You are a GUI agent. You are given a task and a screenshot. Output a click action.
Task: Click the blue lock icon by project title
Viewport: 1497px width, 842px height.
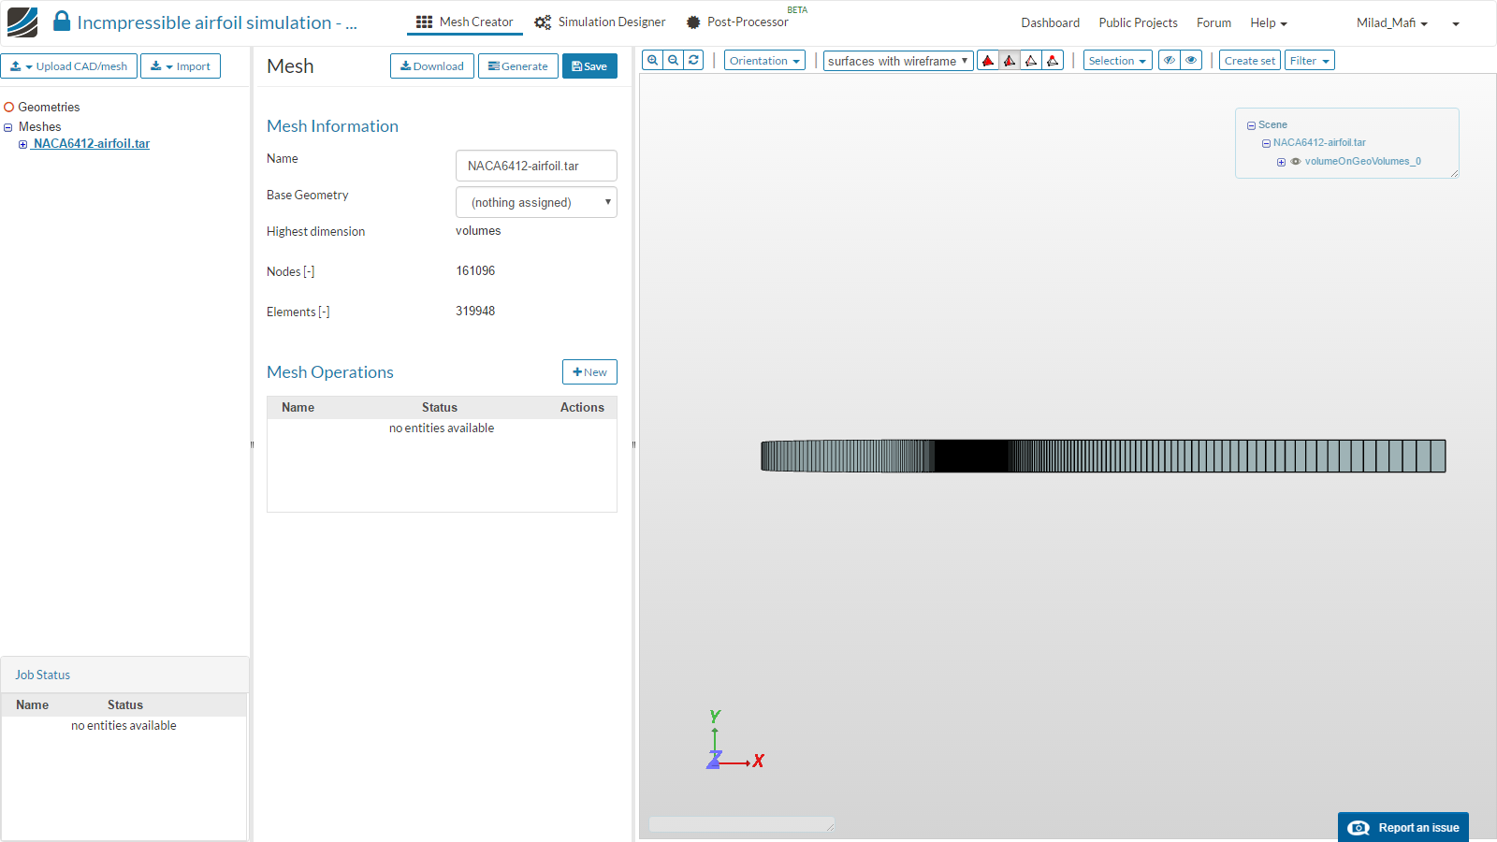click(62, 22)
